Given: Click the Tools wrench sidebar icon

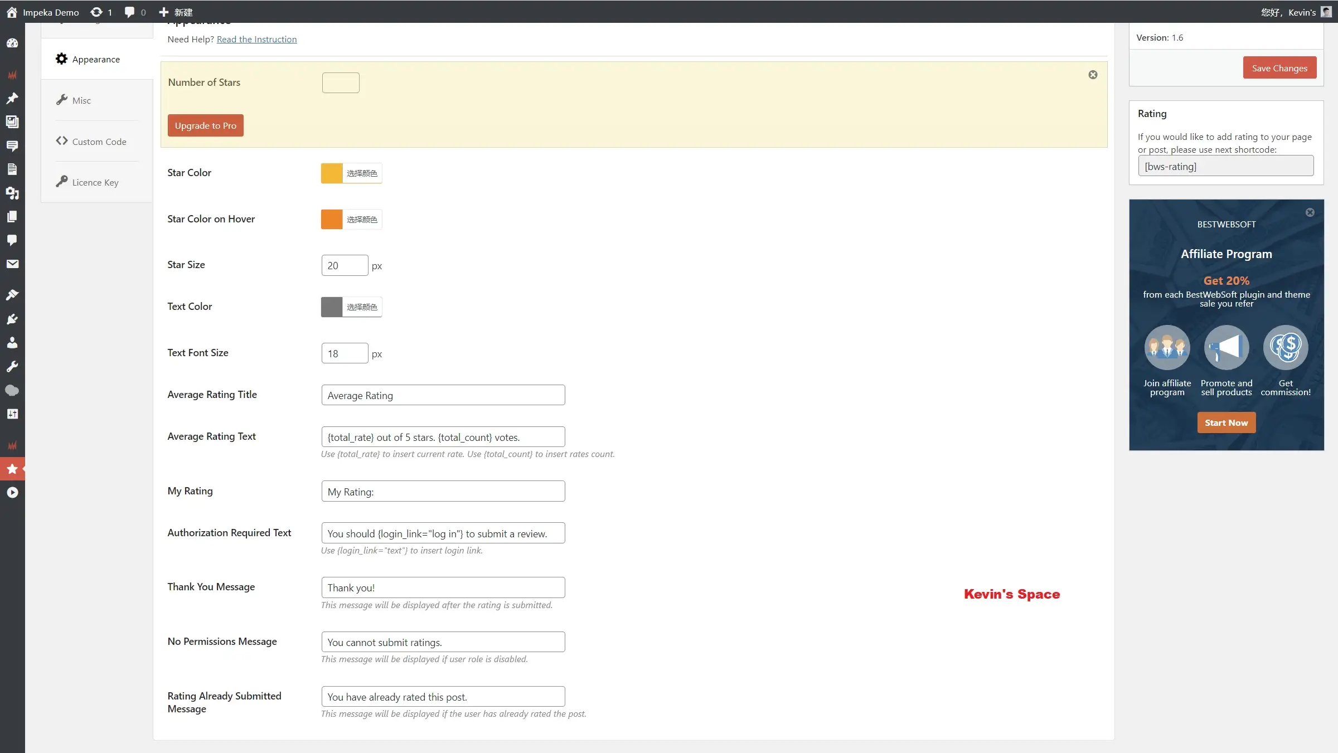Looking at the screenshot, I should click(x=12, y=366).
